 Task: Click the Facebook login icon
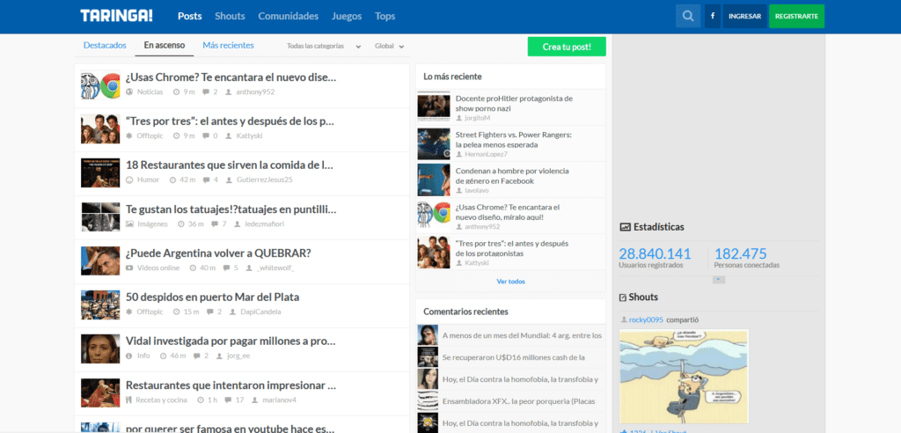713,16
